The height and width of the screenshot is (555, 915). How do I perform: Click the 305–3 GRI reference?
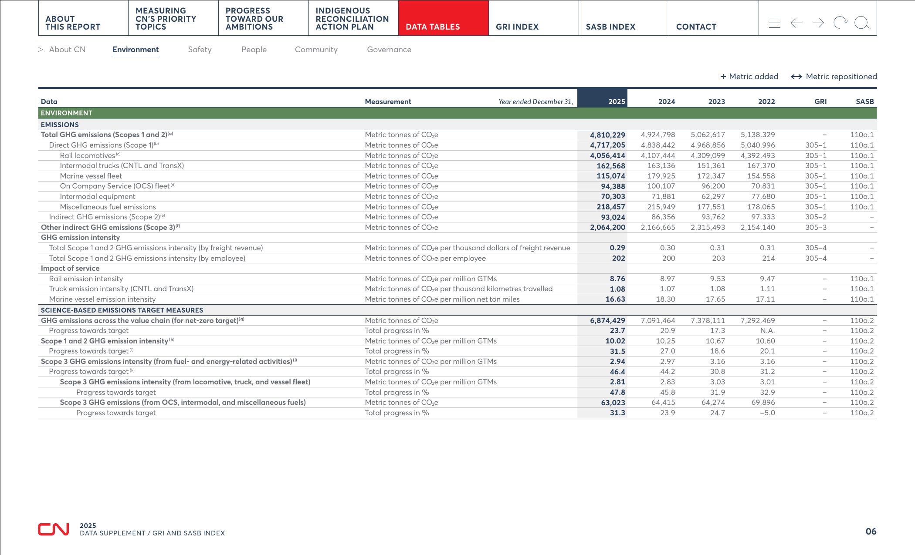coord(816,227)
